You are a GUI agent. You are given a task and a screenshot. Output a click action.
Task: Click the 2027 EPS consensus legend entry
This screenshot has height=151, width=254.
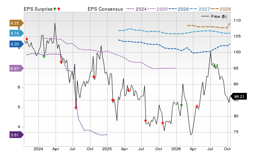coord(200,9)
